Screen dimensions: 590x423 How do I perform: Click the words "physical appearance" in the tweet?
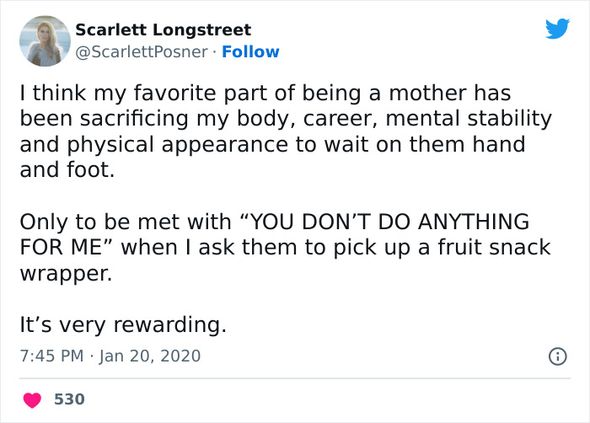click(x=185, y=144)
